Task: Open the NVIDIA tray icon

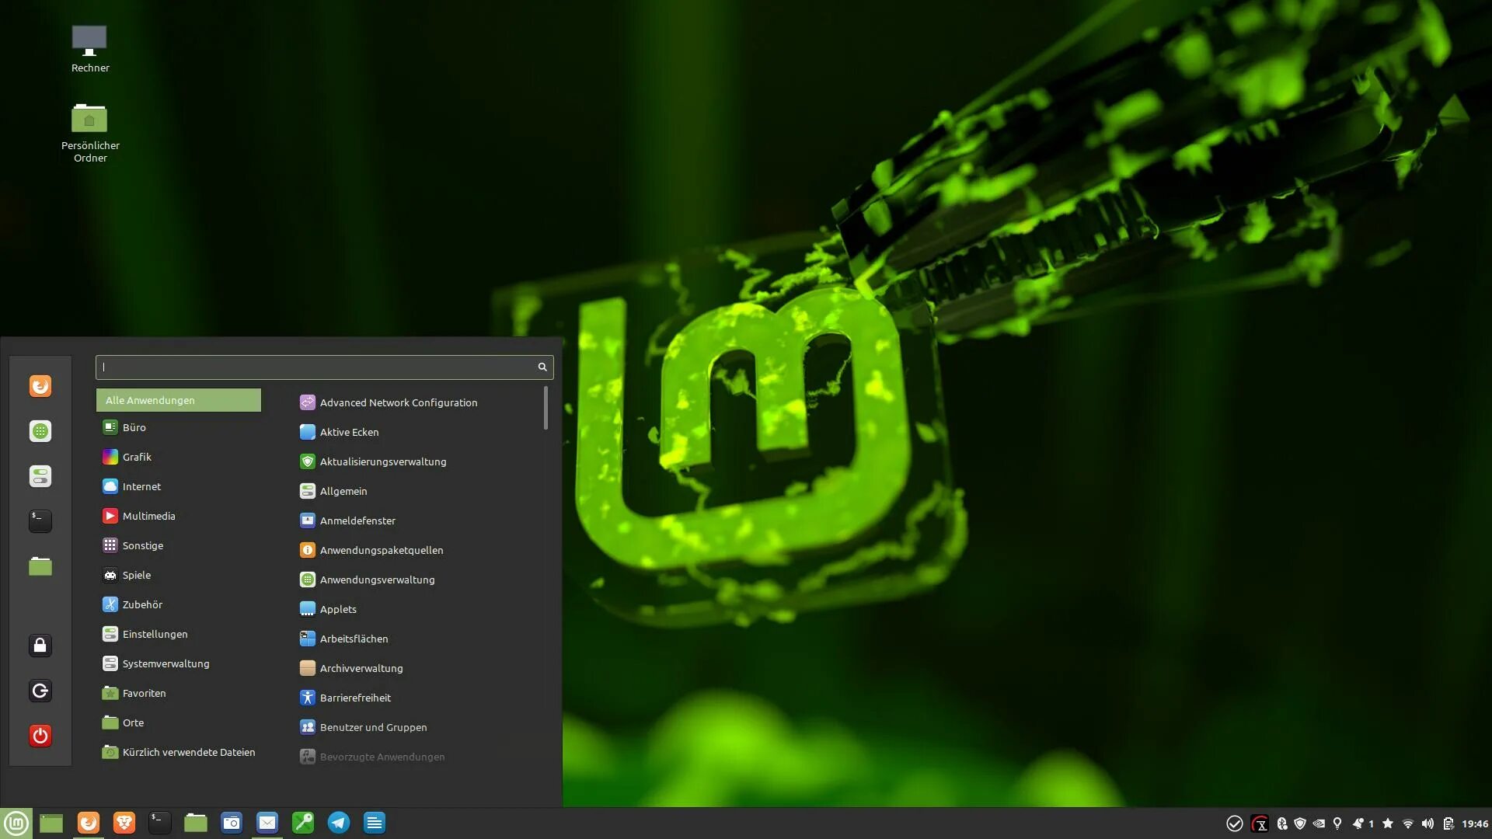Action: 1319,823
